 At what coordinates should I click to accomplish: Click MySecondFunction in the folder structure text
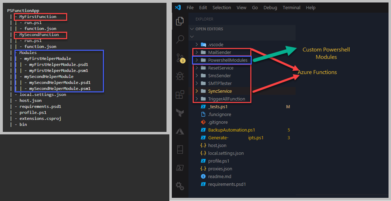39,34
